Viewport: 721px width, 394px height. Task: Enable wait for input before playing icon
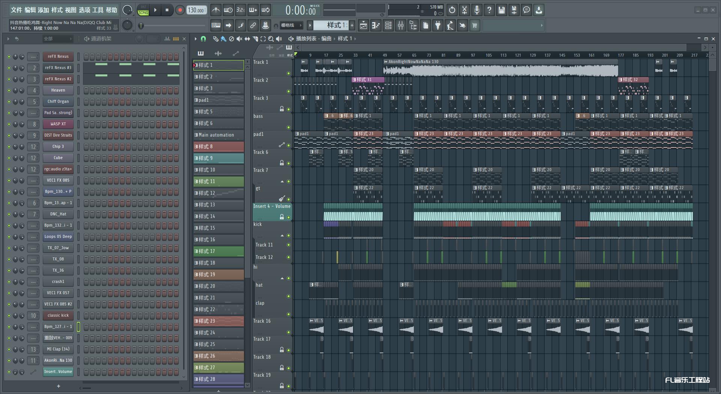pyautogui.click(x=228, y=10)
